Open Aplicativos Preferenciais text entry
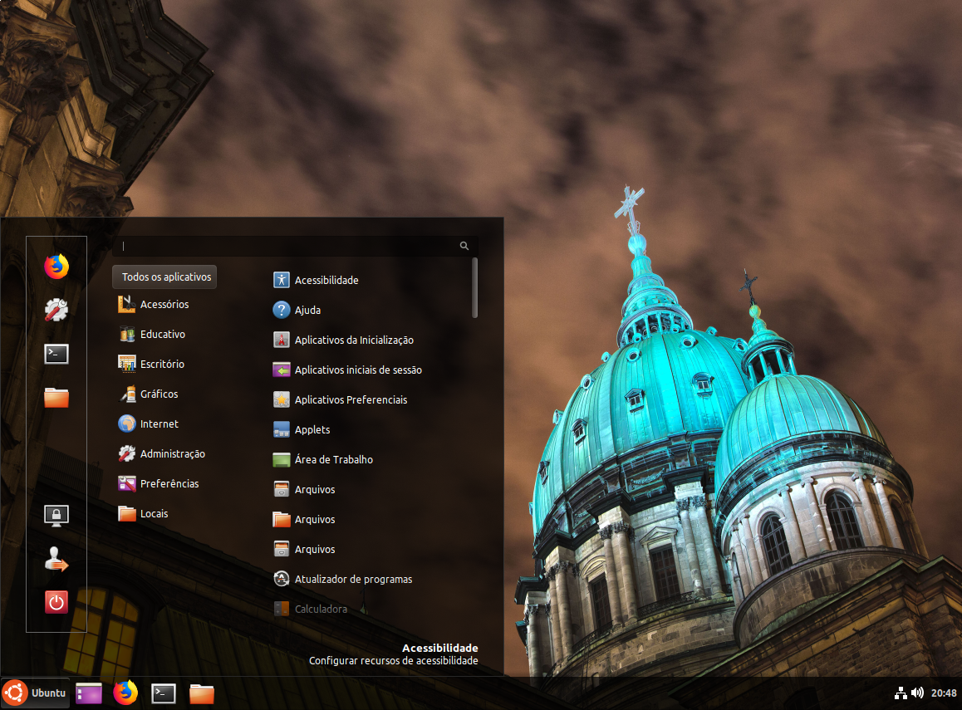962x710 pixels. pos(351,399)
